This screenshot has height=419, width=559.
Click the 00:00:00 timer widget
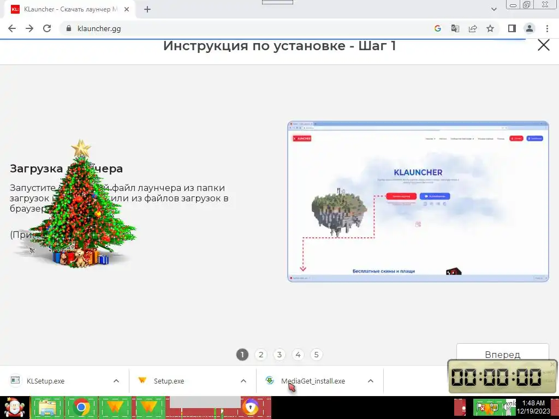click(x=502, y=377)
